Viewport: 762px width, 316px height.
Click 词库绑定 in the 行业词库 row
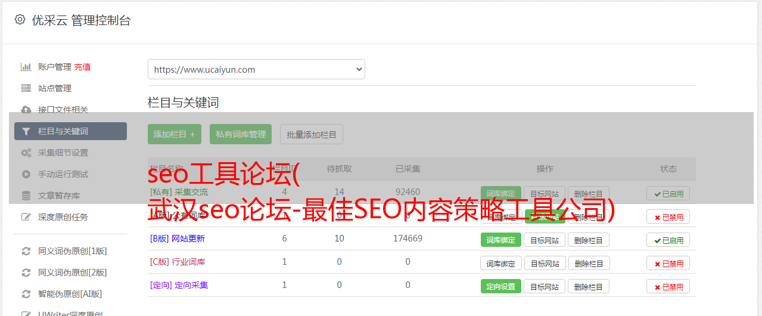(501, 264)
